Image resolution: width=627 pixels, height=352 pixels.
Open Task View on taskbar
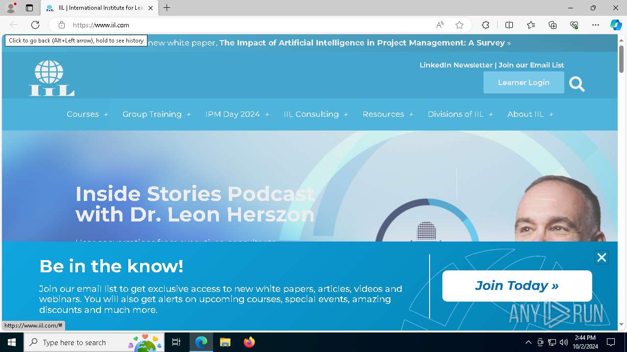click(x=176, y=342)
